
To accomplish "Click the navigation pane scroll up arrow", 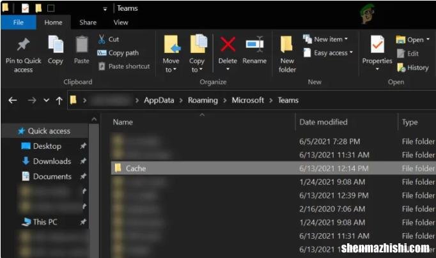I will click(94, 119).
